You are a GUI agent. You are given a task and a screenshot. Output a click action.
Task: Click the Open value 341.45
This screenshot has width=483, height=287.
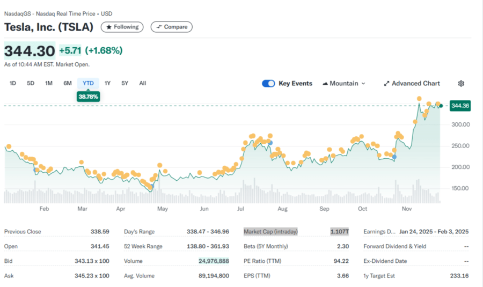coord(100,246)
